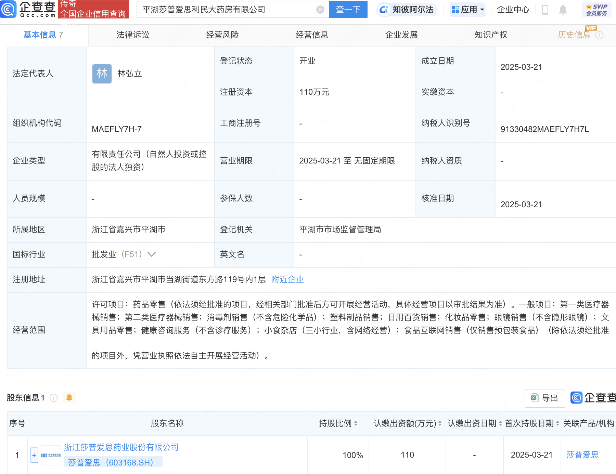The width and height of the screenshot is (616, 474).
Task: Switch to the 法律诉讼 tab
Action: [x=133, y=35]
